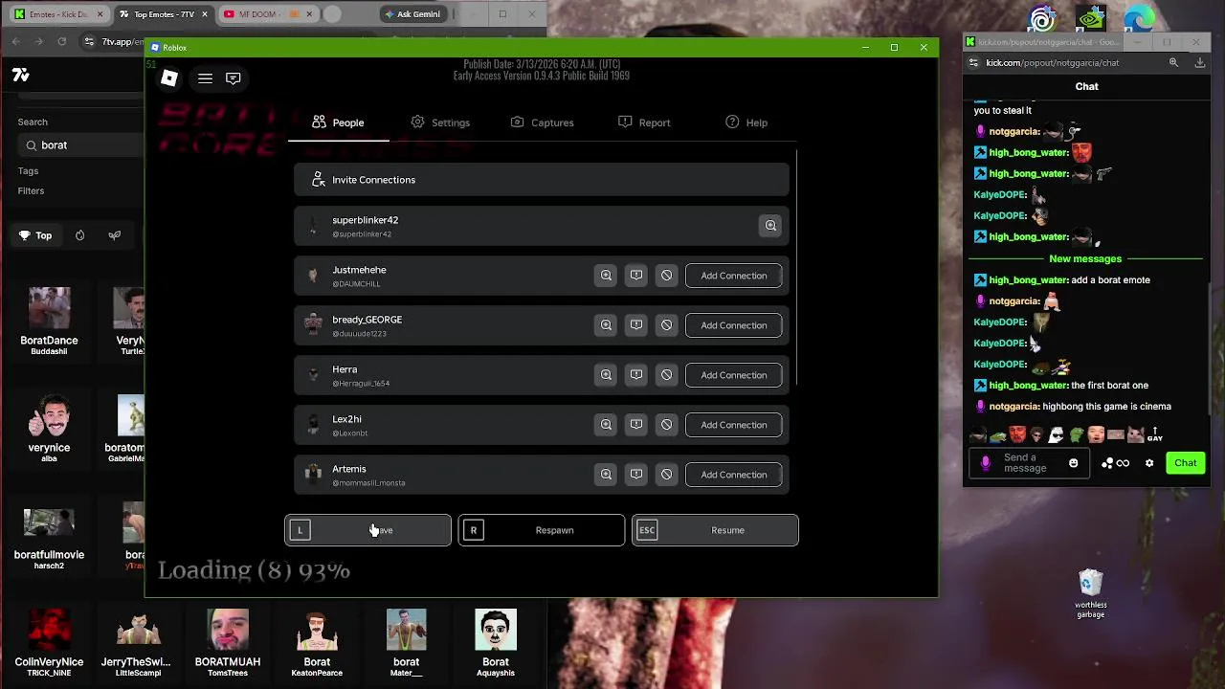Open the BoratDance emote thumbnail
This screenshot has height=689, width=1225.
(x=49, y=308)
